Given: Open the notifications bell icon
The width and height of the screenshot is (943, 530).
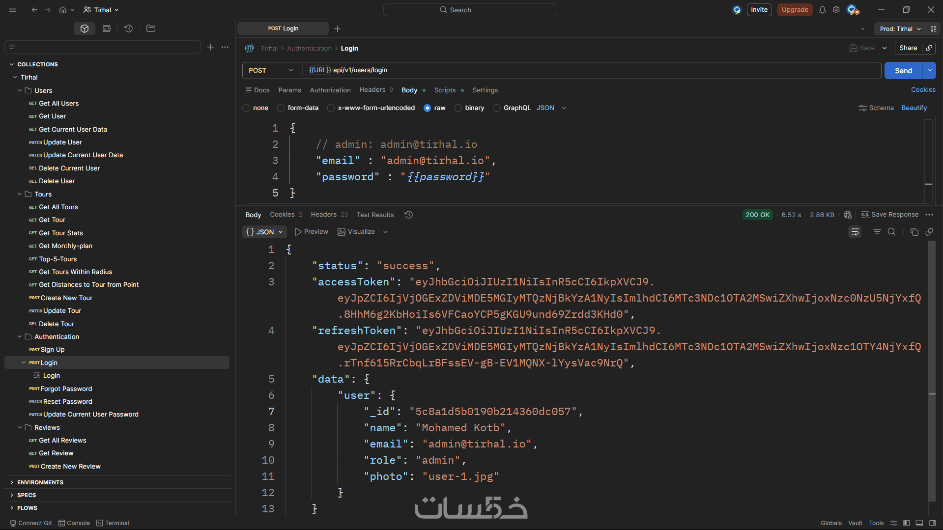Looking at the screenshot, I should coord(823,10).
